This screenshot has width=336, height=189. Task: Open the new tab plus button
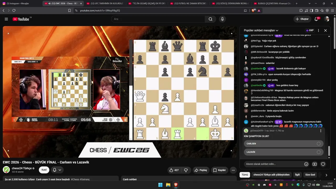point(297,3)
